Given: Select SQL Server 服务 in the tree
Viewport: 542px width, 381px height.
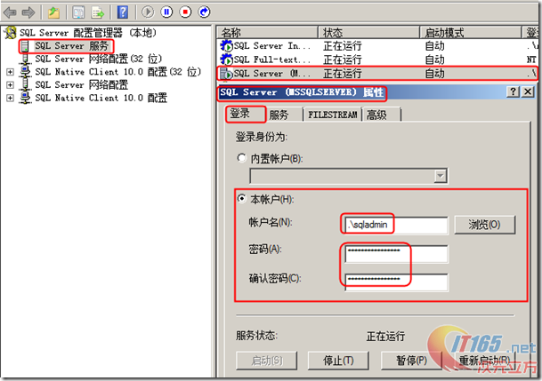Looking at the screenshot, I should pos(71,46).
